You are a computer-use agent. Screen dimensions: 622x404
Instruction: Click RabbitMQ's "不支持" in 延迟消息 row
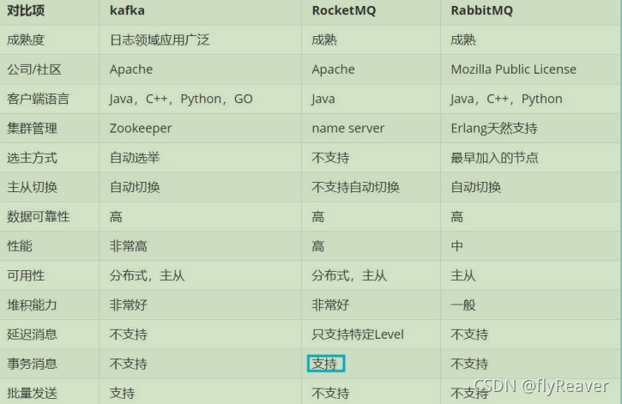tap(469, 335)
